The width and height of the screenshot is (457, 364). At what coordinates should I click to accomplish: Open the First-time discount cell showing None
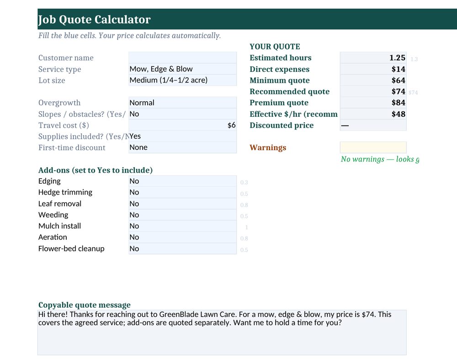tap(182, 147)
